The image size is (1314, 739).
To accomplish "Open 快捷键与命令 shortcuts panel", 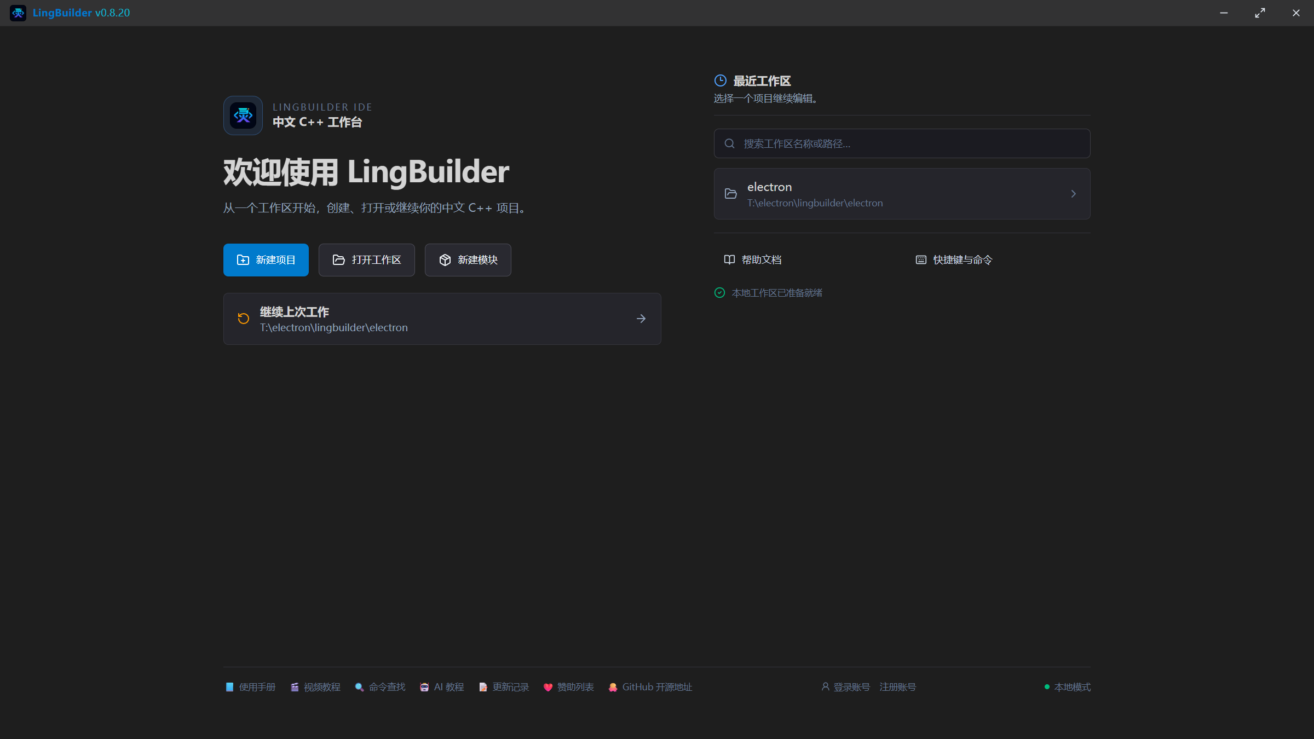I will (x=954, y=260).
